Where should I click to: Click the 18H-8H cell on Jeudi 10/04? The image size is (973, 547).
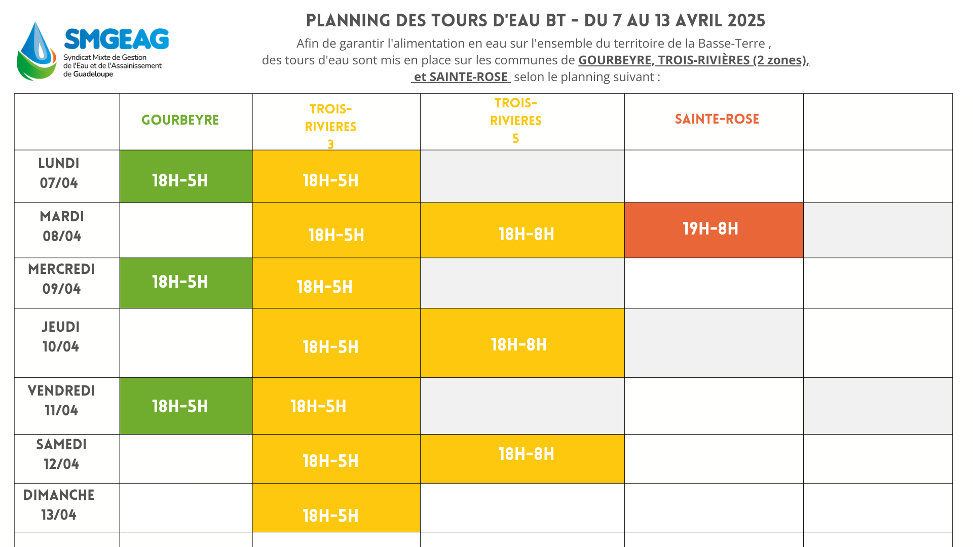click(521, 344)
